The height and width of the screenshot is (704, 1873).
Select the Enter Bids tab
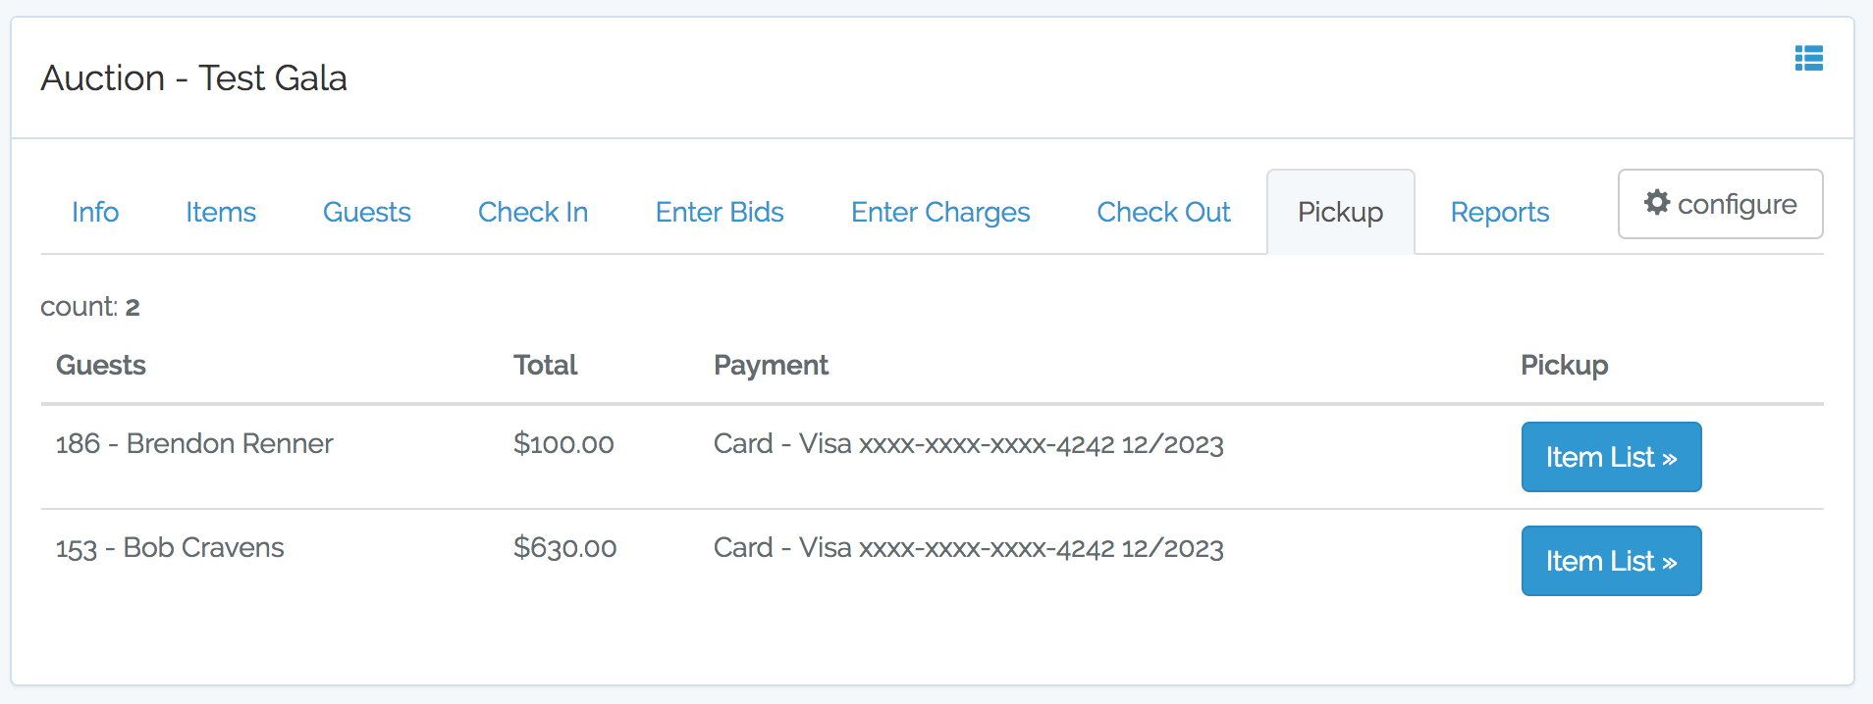pos(720,212)
